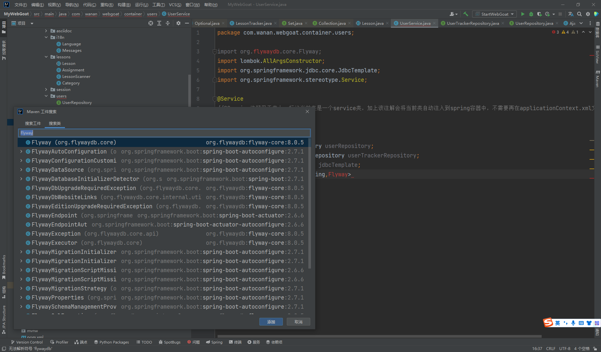
Task: Click Run with Coverage icon
Action: click(x=540, y=14)
